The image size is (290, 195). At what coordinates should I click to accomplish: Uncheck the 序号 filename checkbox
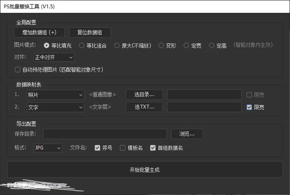[x=97, y=148]
